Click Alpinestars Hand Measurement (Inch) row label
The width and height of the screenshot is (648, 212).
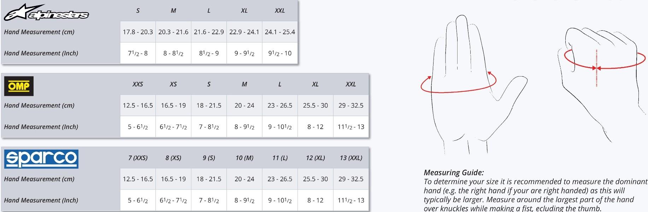pyautogui.click(x=41, y=53)
